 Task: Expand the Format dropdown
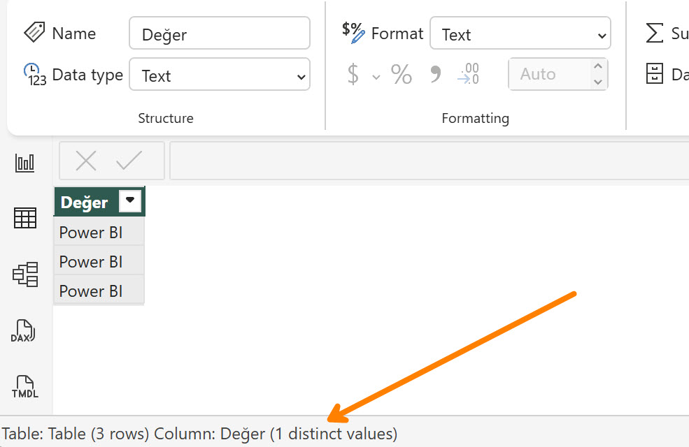520,34
